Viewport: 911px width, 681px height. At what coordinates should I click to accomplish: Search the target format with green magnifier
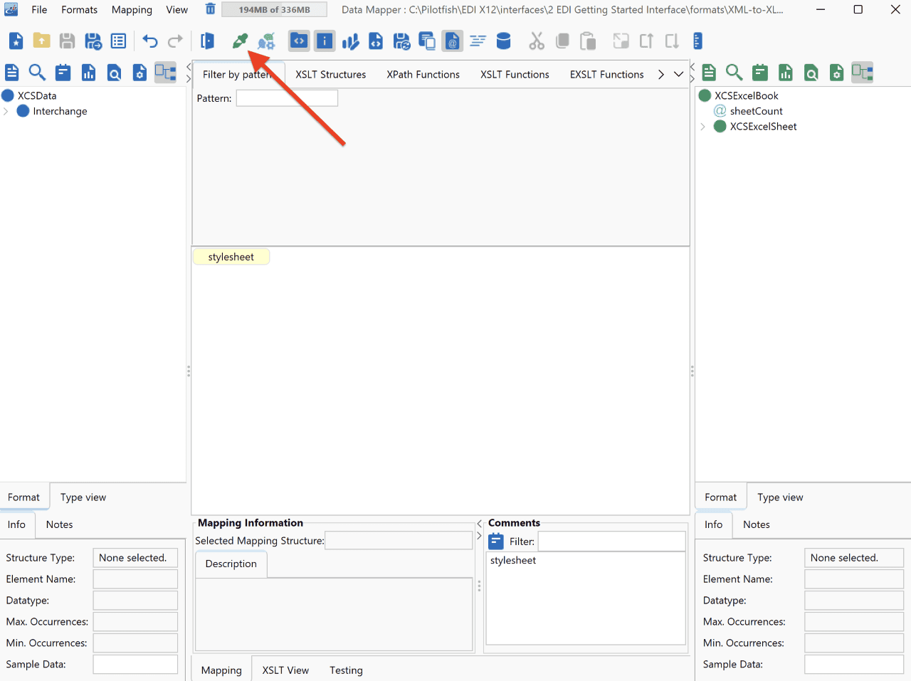pyautogui.click(x=734, y=73)
